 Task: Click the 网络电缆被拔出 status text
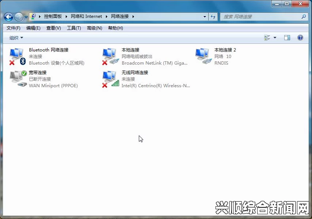pyautogui.click(x=137, y=57)
